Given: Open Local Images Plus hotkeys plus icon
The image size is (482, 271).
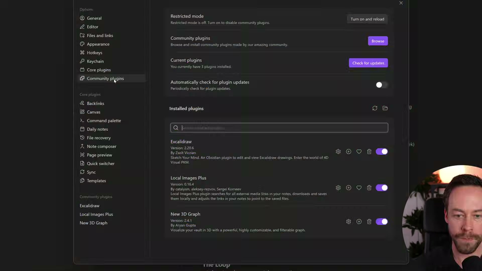Looking at the screenshot, I should [x=348, y=188].
